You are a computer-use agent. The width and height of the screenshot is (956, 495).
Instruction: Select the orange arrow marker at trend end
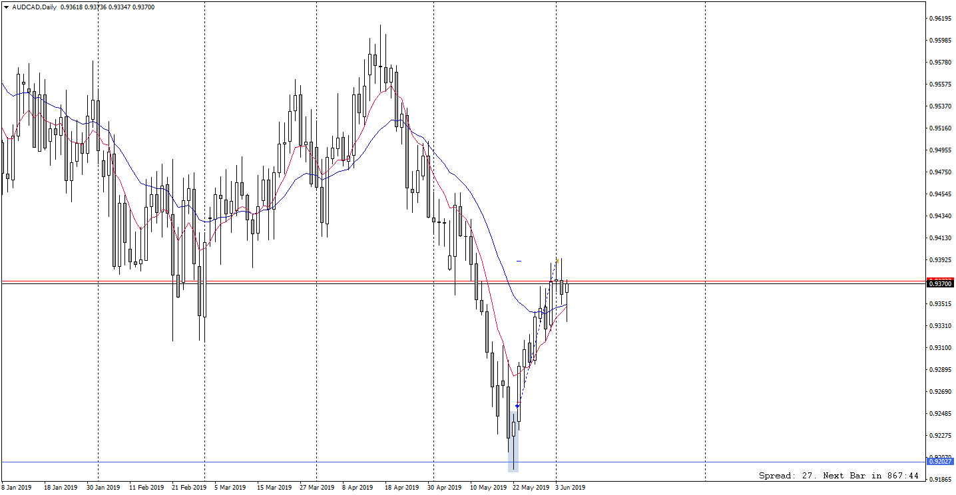557,261
